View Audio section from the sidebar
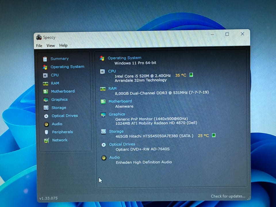The height and width of the screenshot is (207, 276). [57, 124]
